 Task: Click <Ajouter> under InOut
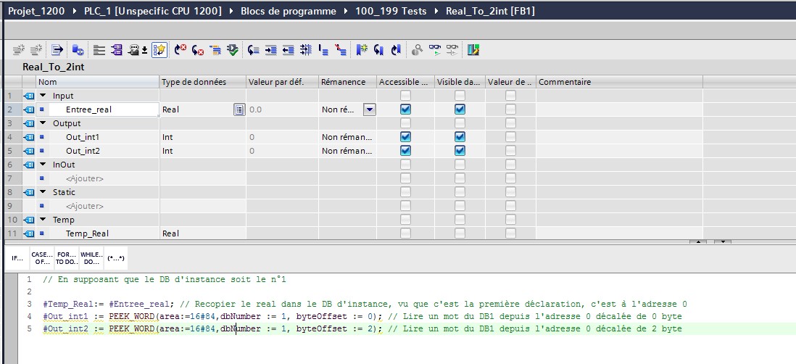click(x=84, y=178)
